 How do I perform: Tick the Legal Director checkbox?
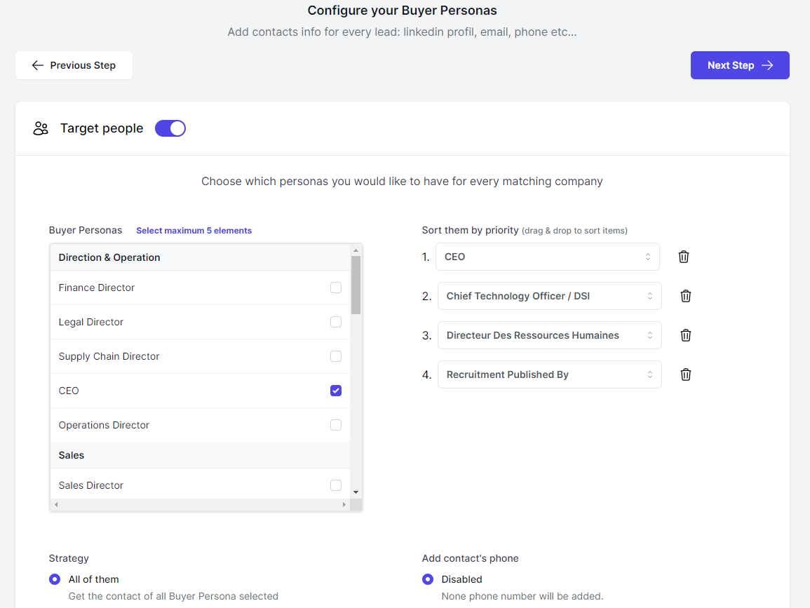336,322
